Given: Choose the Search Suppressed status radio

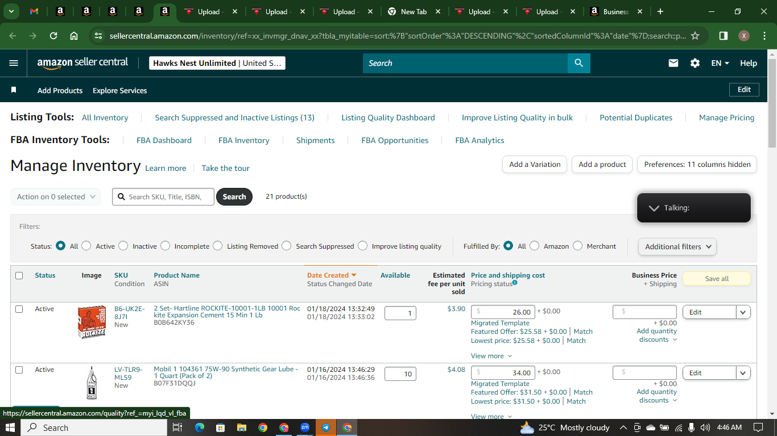Looking at the screenshot, I should [287, 246].
